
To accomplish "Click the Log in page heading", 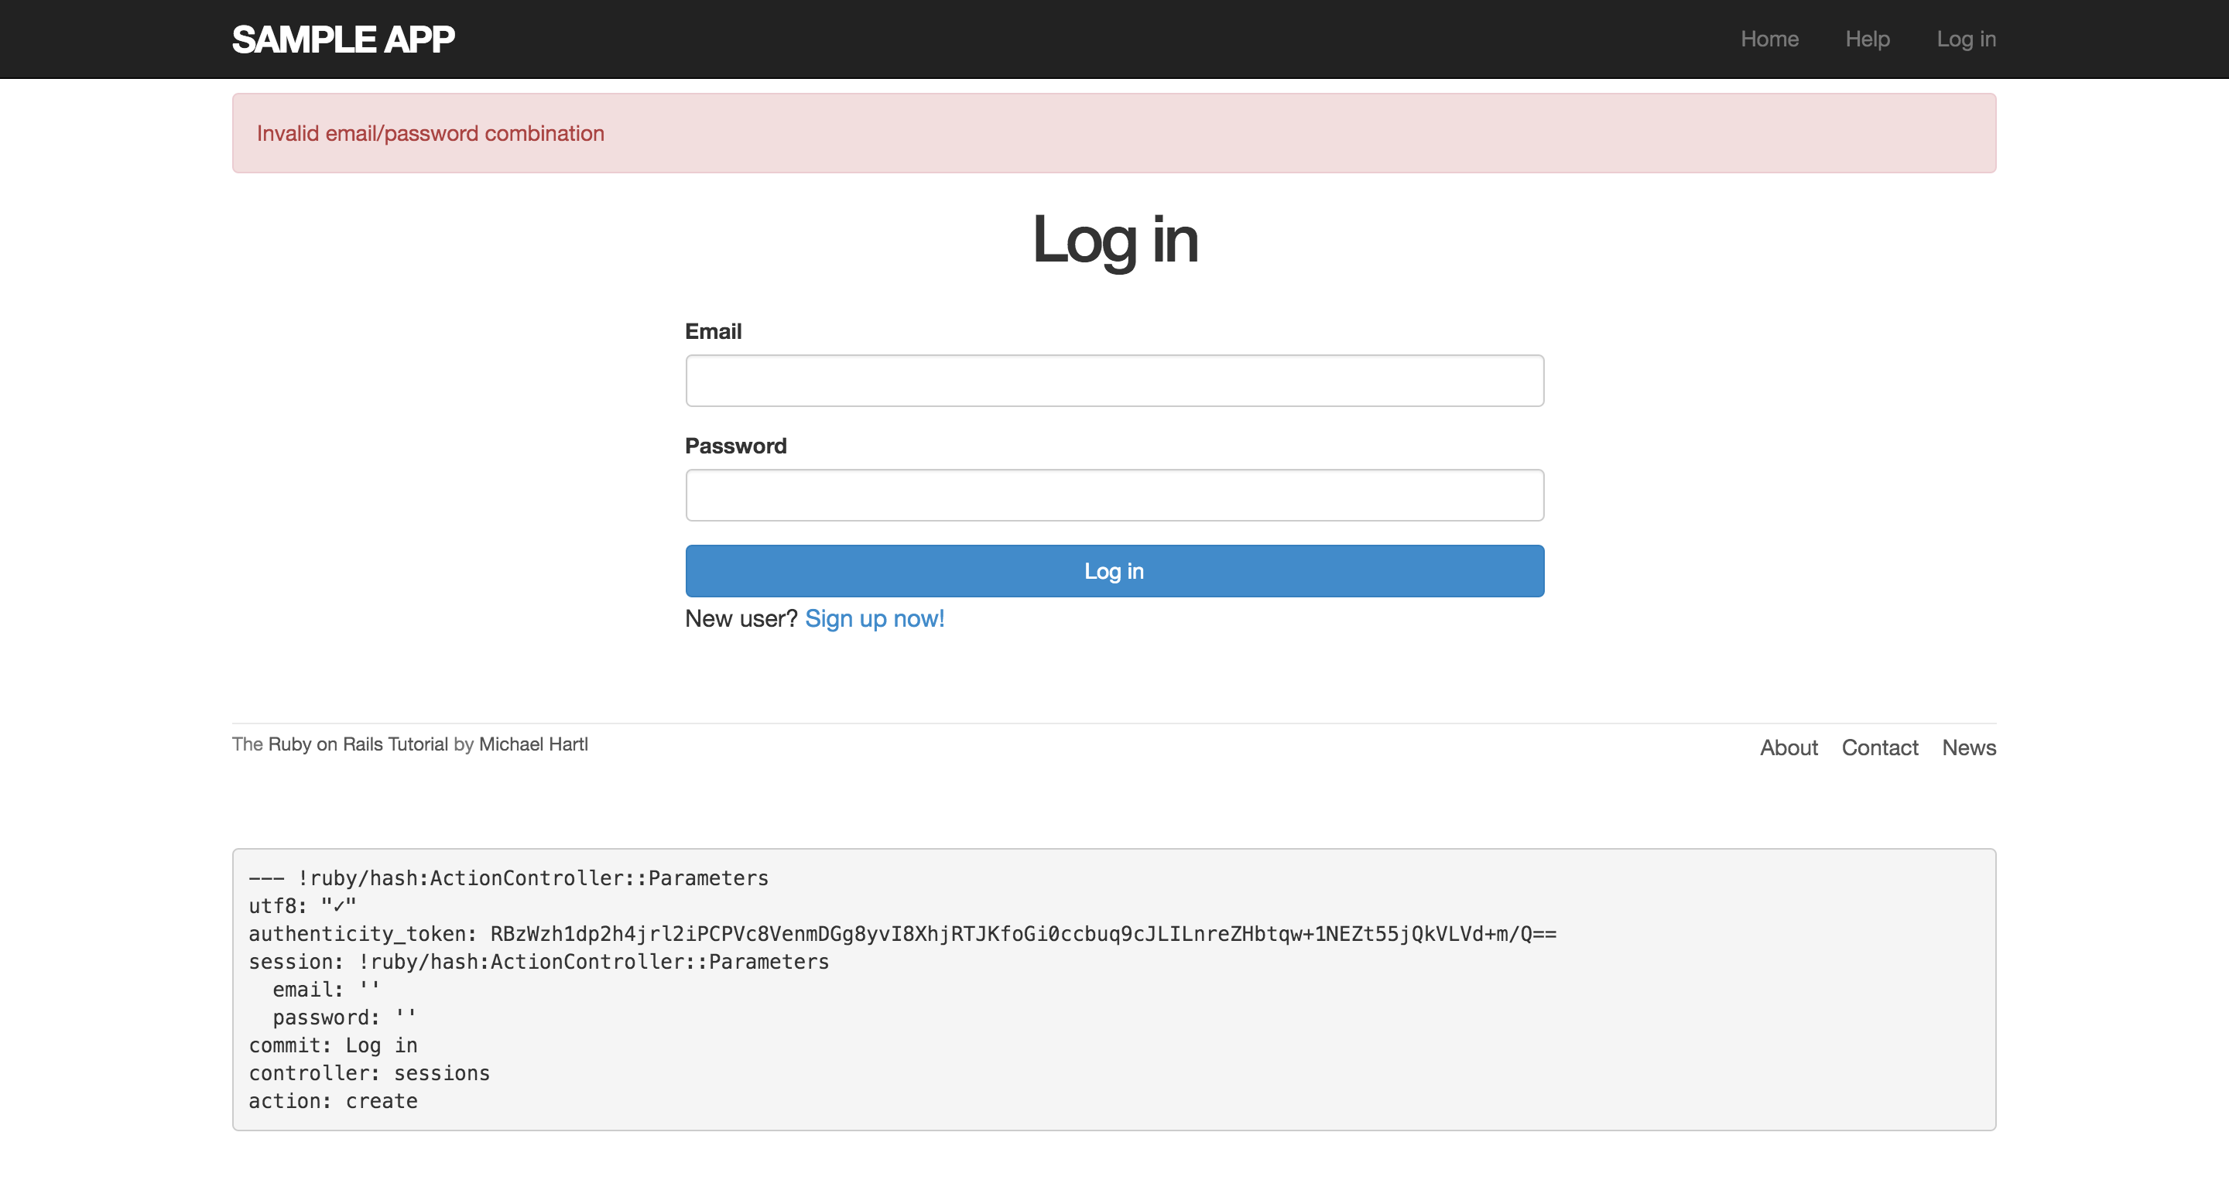I will pos(1114,240).
